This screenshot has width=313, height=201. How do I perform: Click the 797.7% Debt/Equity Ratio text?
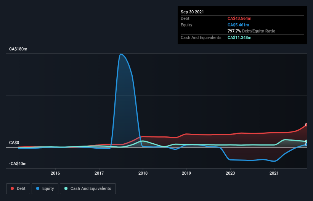pos(251,31)
